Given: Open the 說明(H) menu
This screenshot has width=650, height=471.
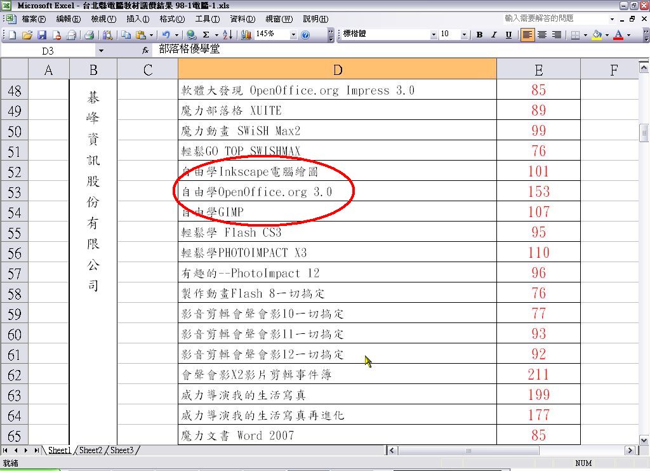Looking at the screenshot, I should pyautogui.click(x=315, y=19).
